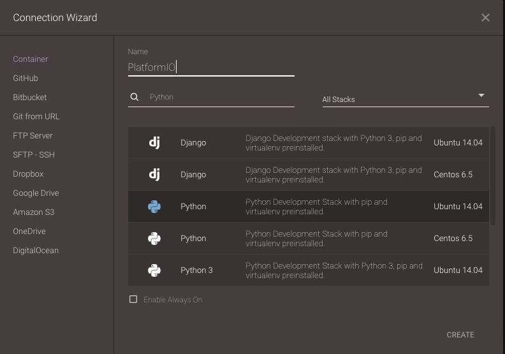This screenshot has height=354, width=505.
Task: Click the Connection Wizard title
Action: click(55, 18)
